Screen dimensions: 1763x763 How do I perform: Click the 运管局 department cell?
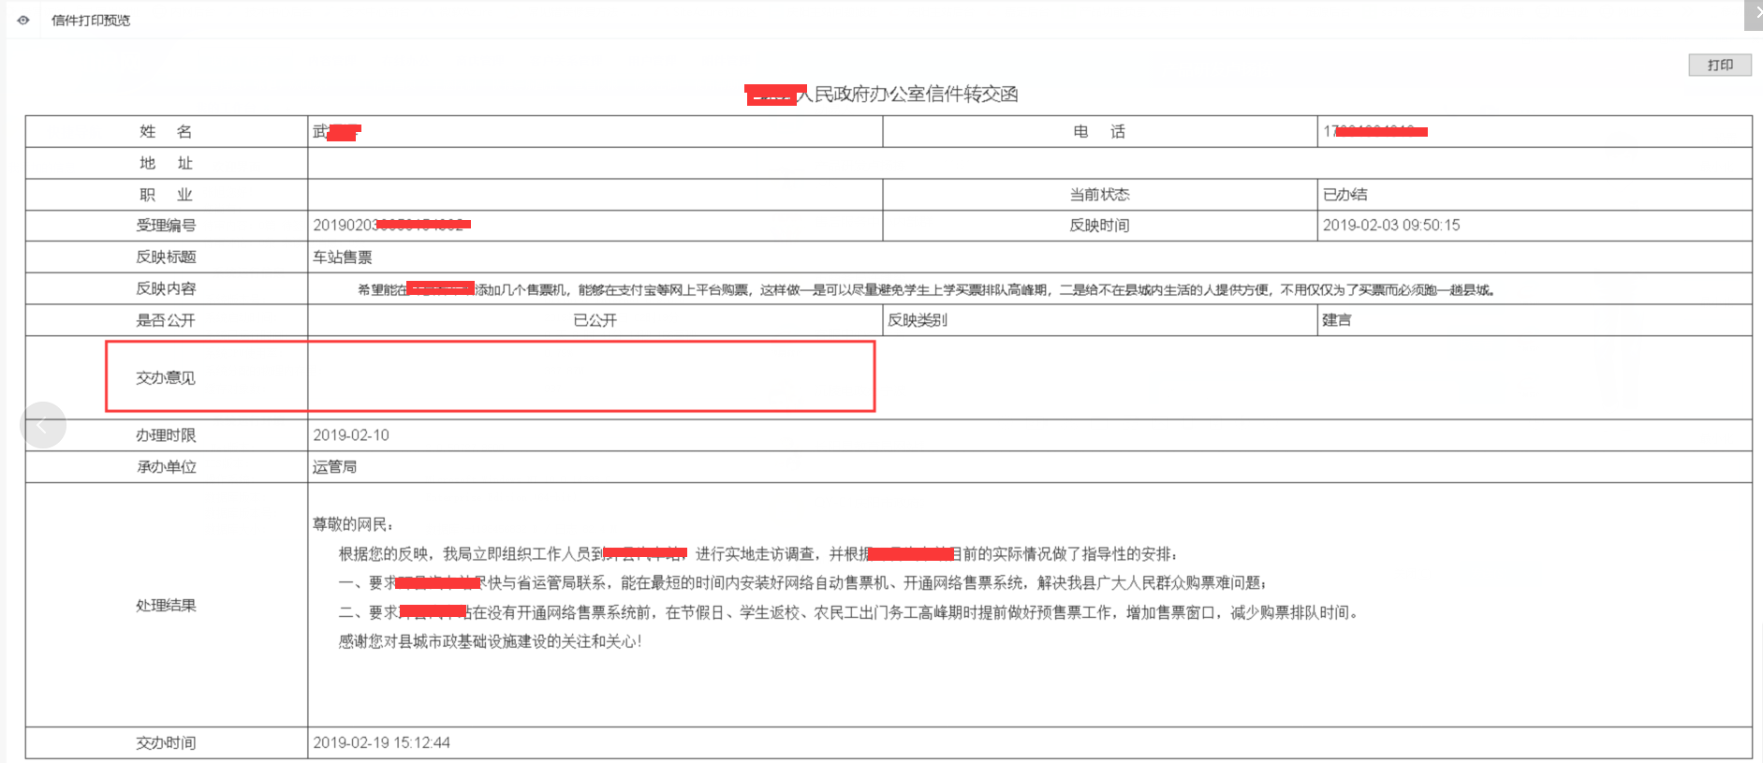coord(334,467)
